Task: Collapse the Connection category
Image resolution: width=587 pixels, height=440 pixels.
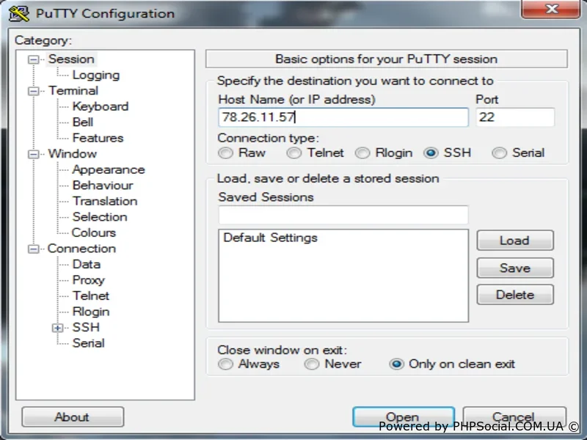Action: point(33,249)
